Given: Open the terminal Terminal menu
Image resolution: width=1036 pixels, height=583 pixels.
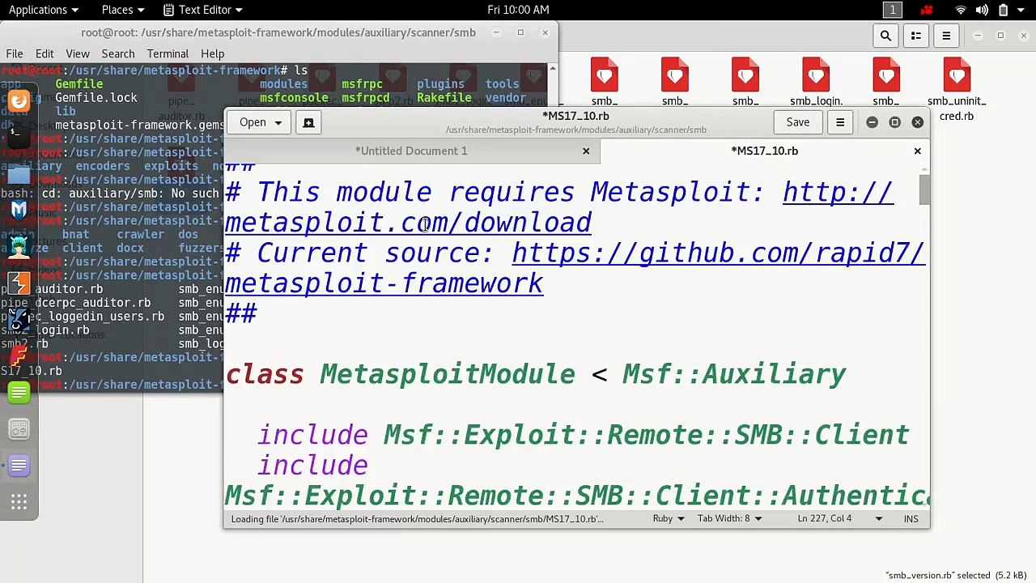Looking at the screenshot, I should click(168, 54).
